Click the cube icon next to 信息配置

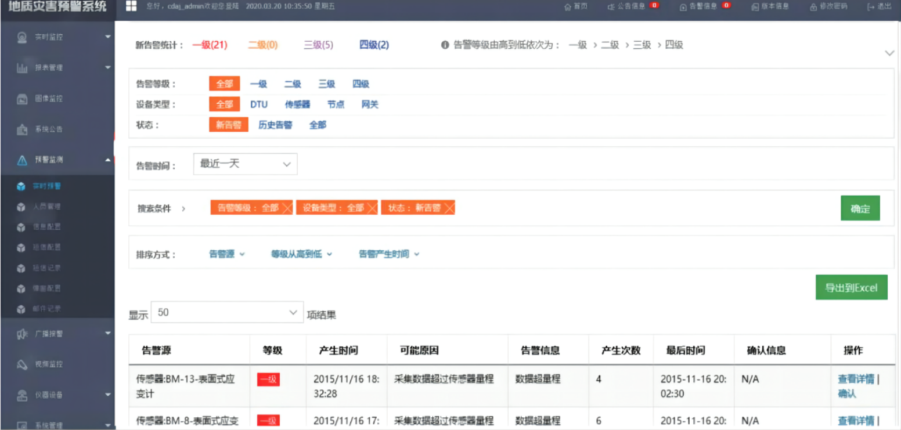[x=21, y=227]
